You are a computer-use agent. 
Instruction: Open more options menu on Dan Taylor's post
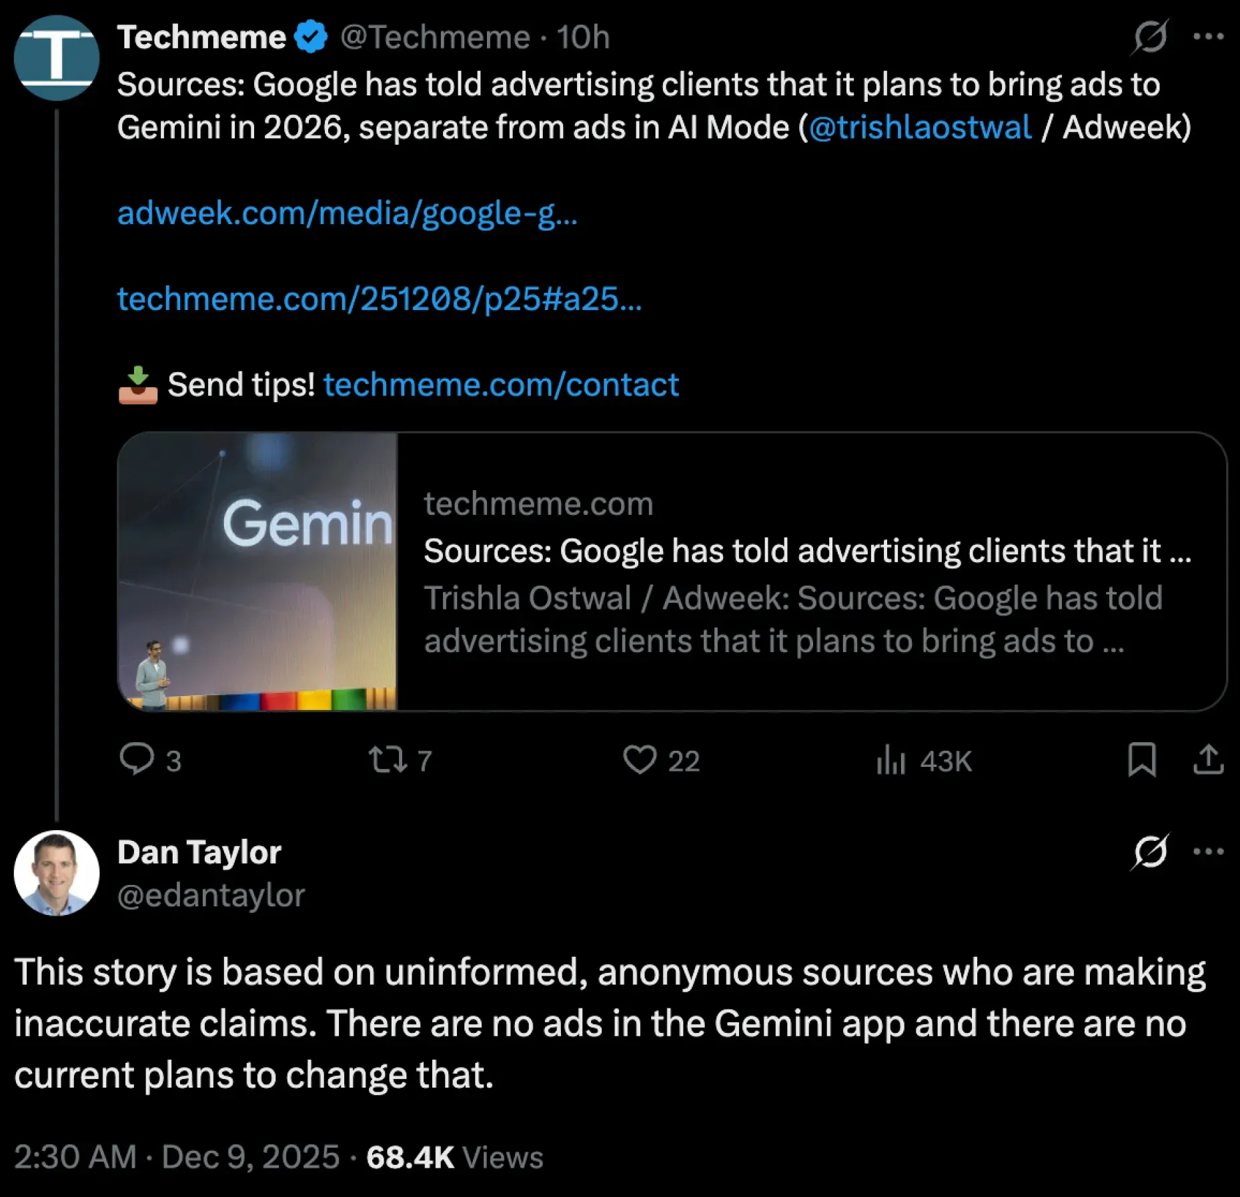pyautogui.click(x=1208, y=852)
